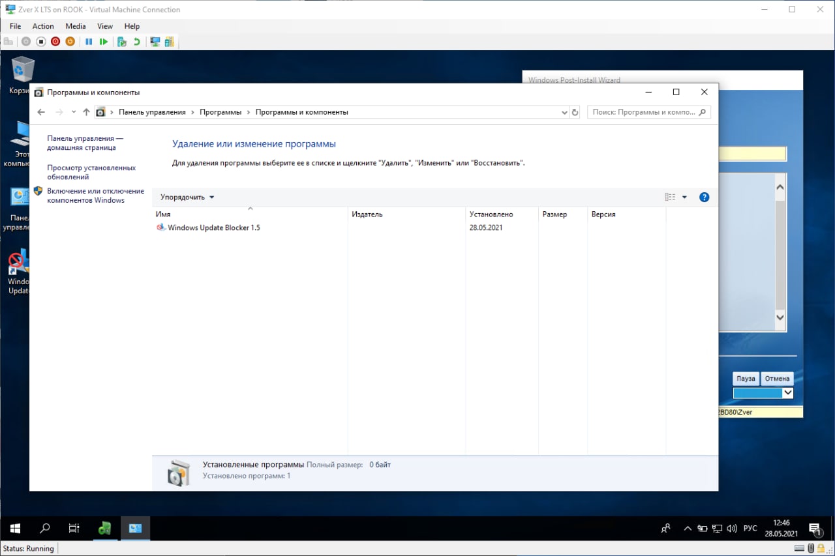Click the Programs search input field
This screenshot has height=556, width=835.
pos(643,112)
